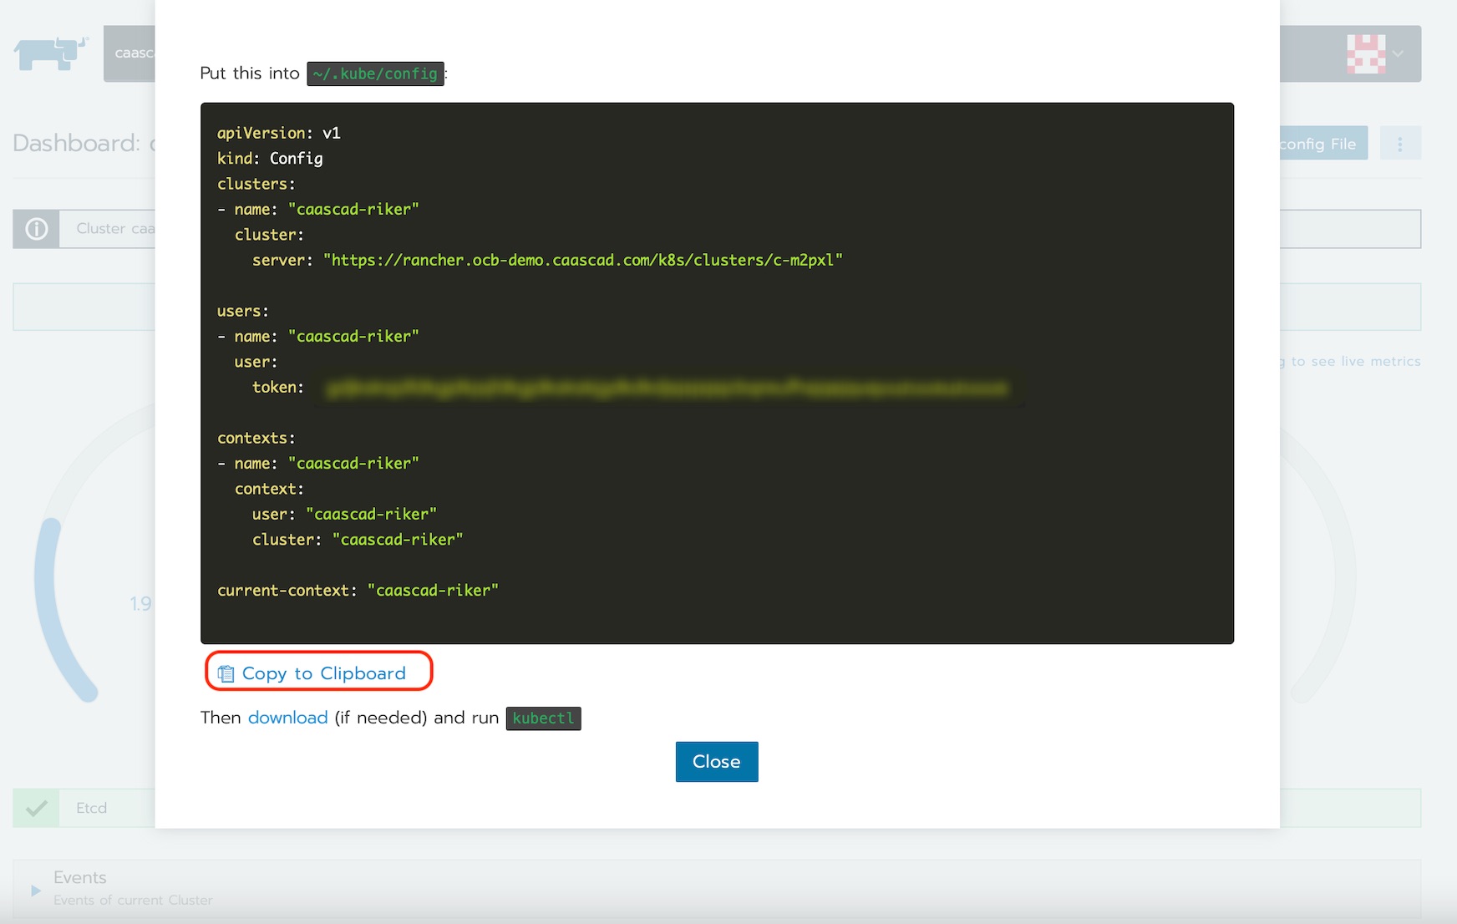The image size is (1457, 924).
Task: Click the cluster info circle icon
Action: (37, 229)
